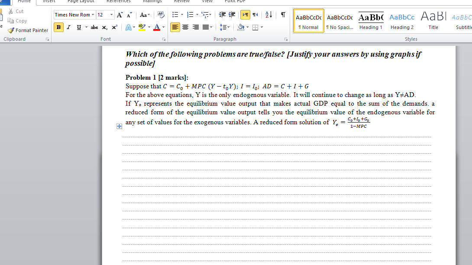472x265 pixels.
Task: Switch to the Insert ribbon tab
Action: pyautogui.click(x=49, y=2)
